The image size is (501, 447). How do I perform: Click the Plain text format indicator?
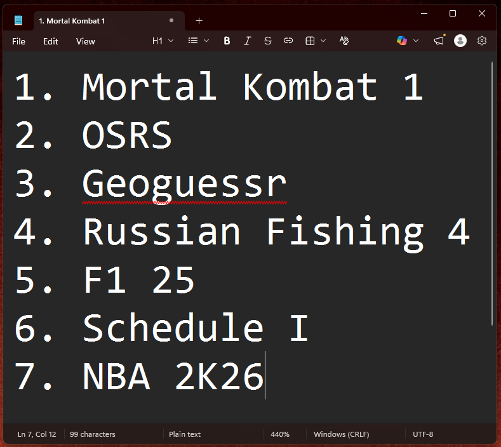point(185,434)
